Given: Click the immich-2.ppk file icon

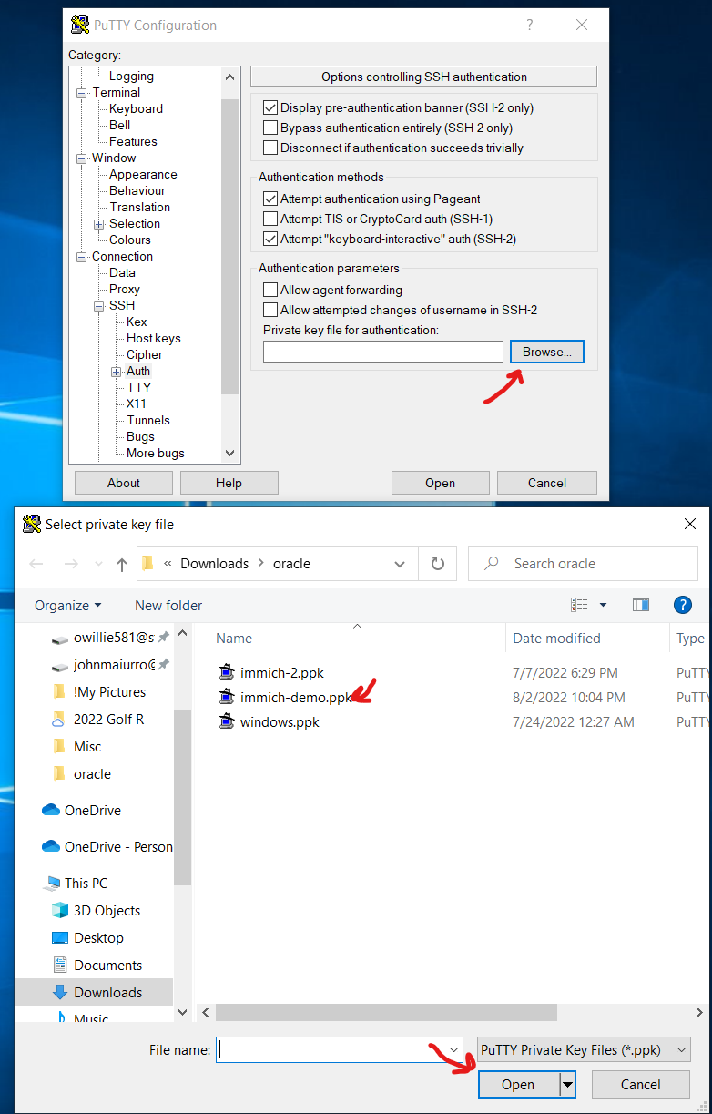Looking at the screenshot, I should (x=227, y=673).
